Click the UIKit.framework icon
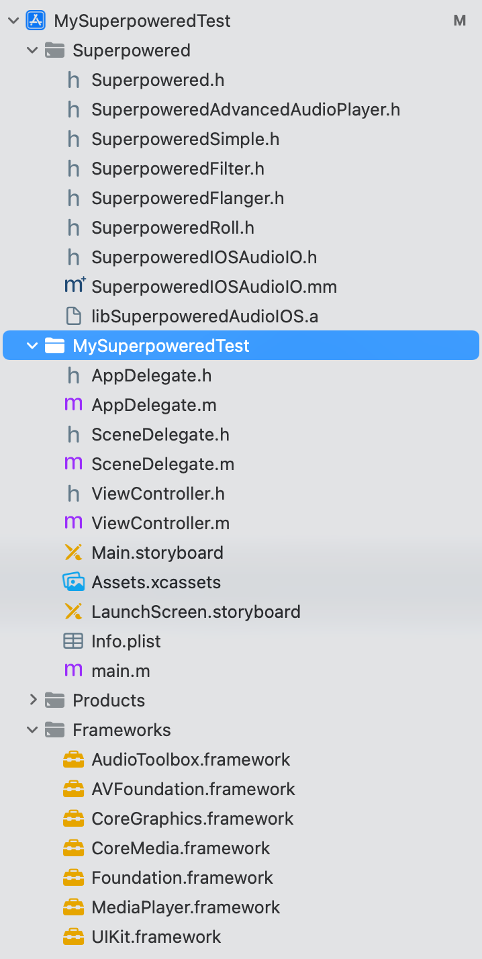 [73, 936]
